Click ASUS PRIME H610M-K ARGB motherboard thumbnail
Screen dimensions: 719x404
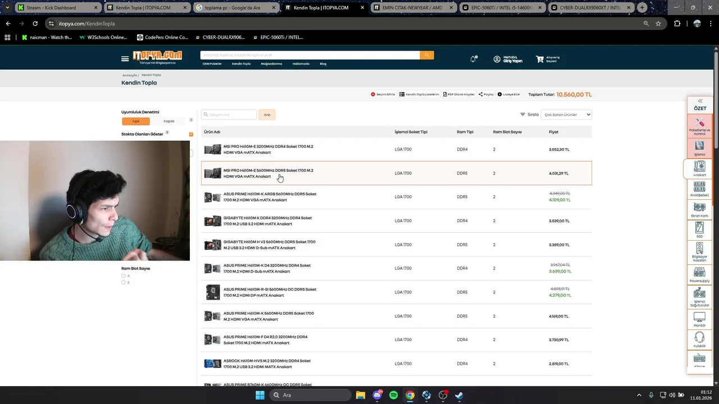click(212, 197)
